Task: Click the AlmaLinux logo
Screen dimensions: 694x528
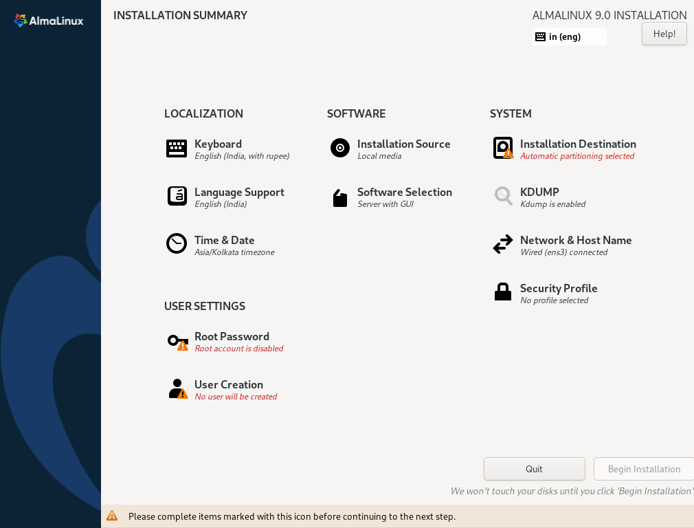Action: [x=48, y=20]
